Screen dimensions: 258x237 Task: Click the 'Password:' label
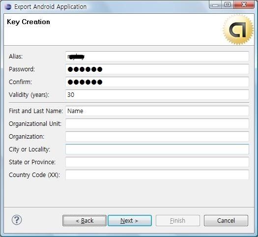pyautogui.click(x=22, y=69)
